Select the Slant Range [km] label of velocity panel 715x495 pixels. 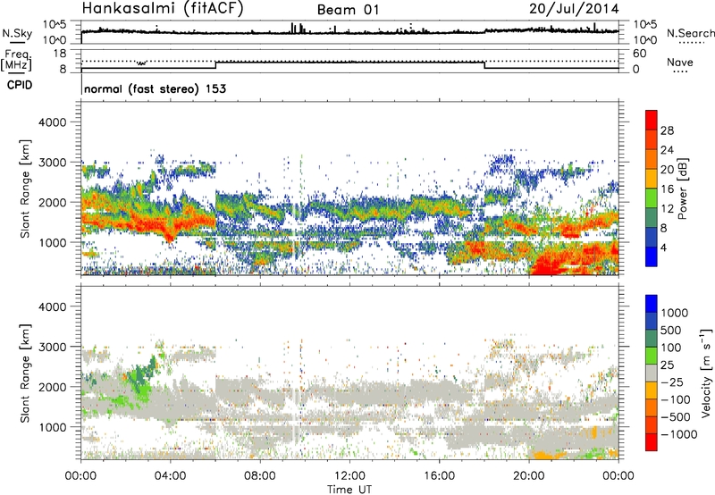click(x=25, y=373)
